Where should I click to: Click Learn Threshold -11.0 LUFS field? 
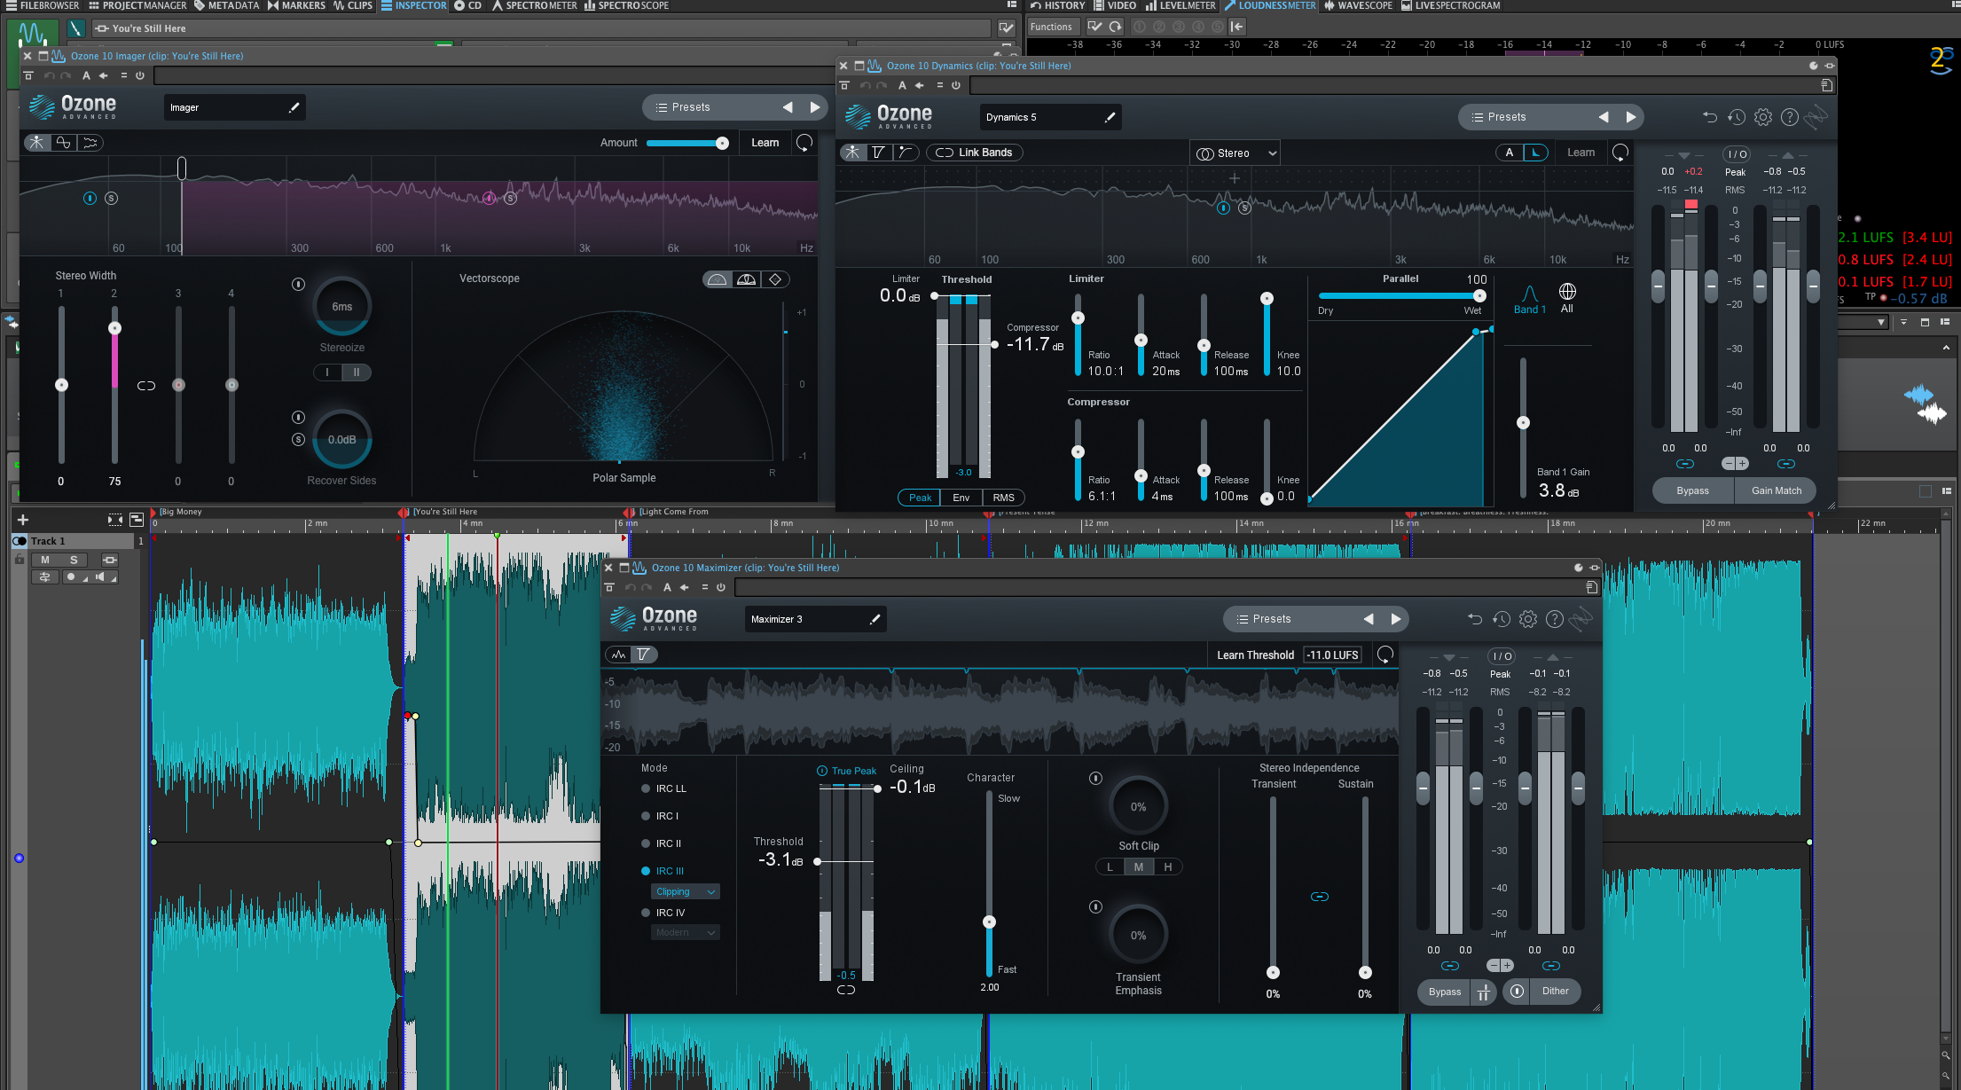pos(1333,655)
